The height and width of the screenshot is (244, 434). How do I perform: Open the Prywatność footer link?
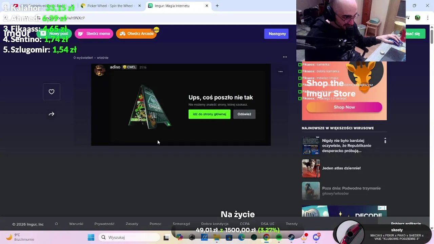[x=104, y=224]
